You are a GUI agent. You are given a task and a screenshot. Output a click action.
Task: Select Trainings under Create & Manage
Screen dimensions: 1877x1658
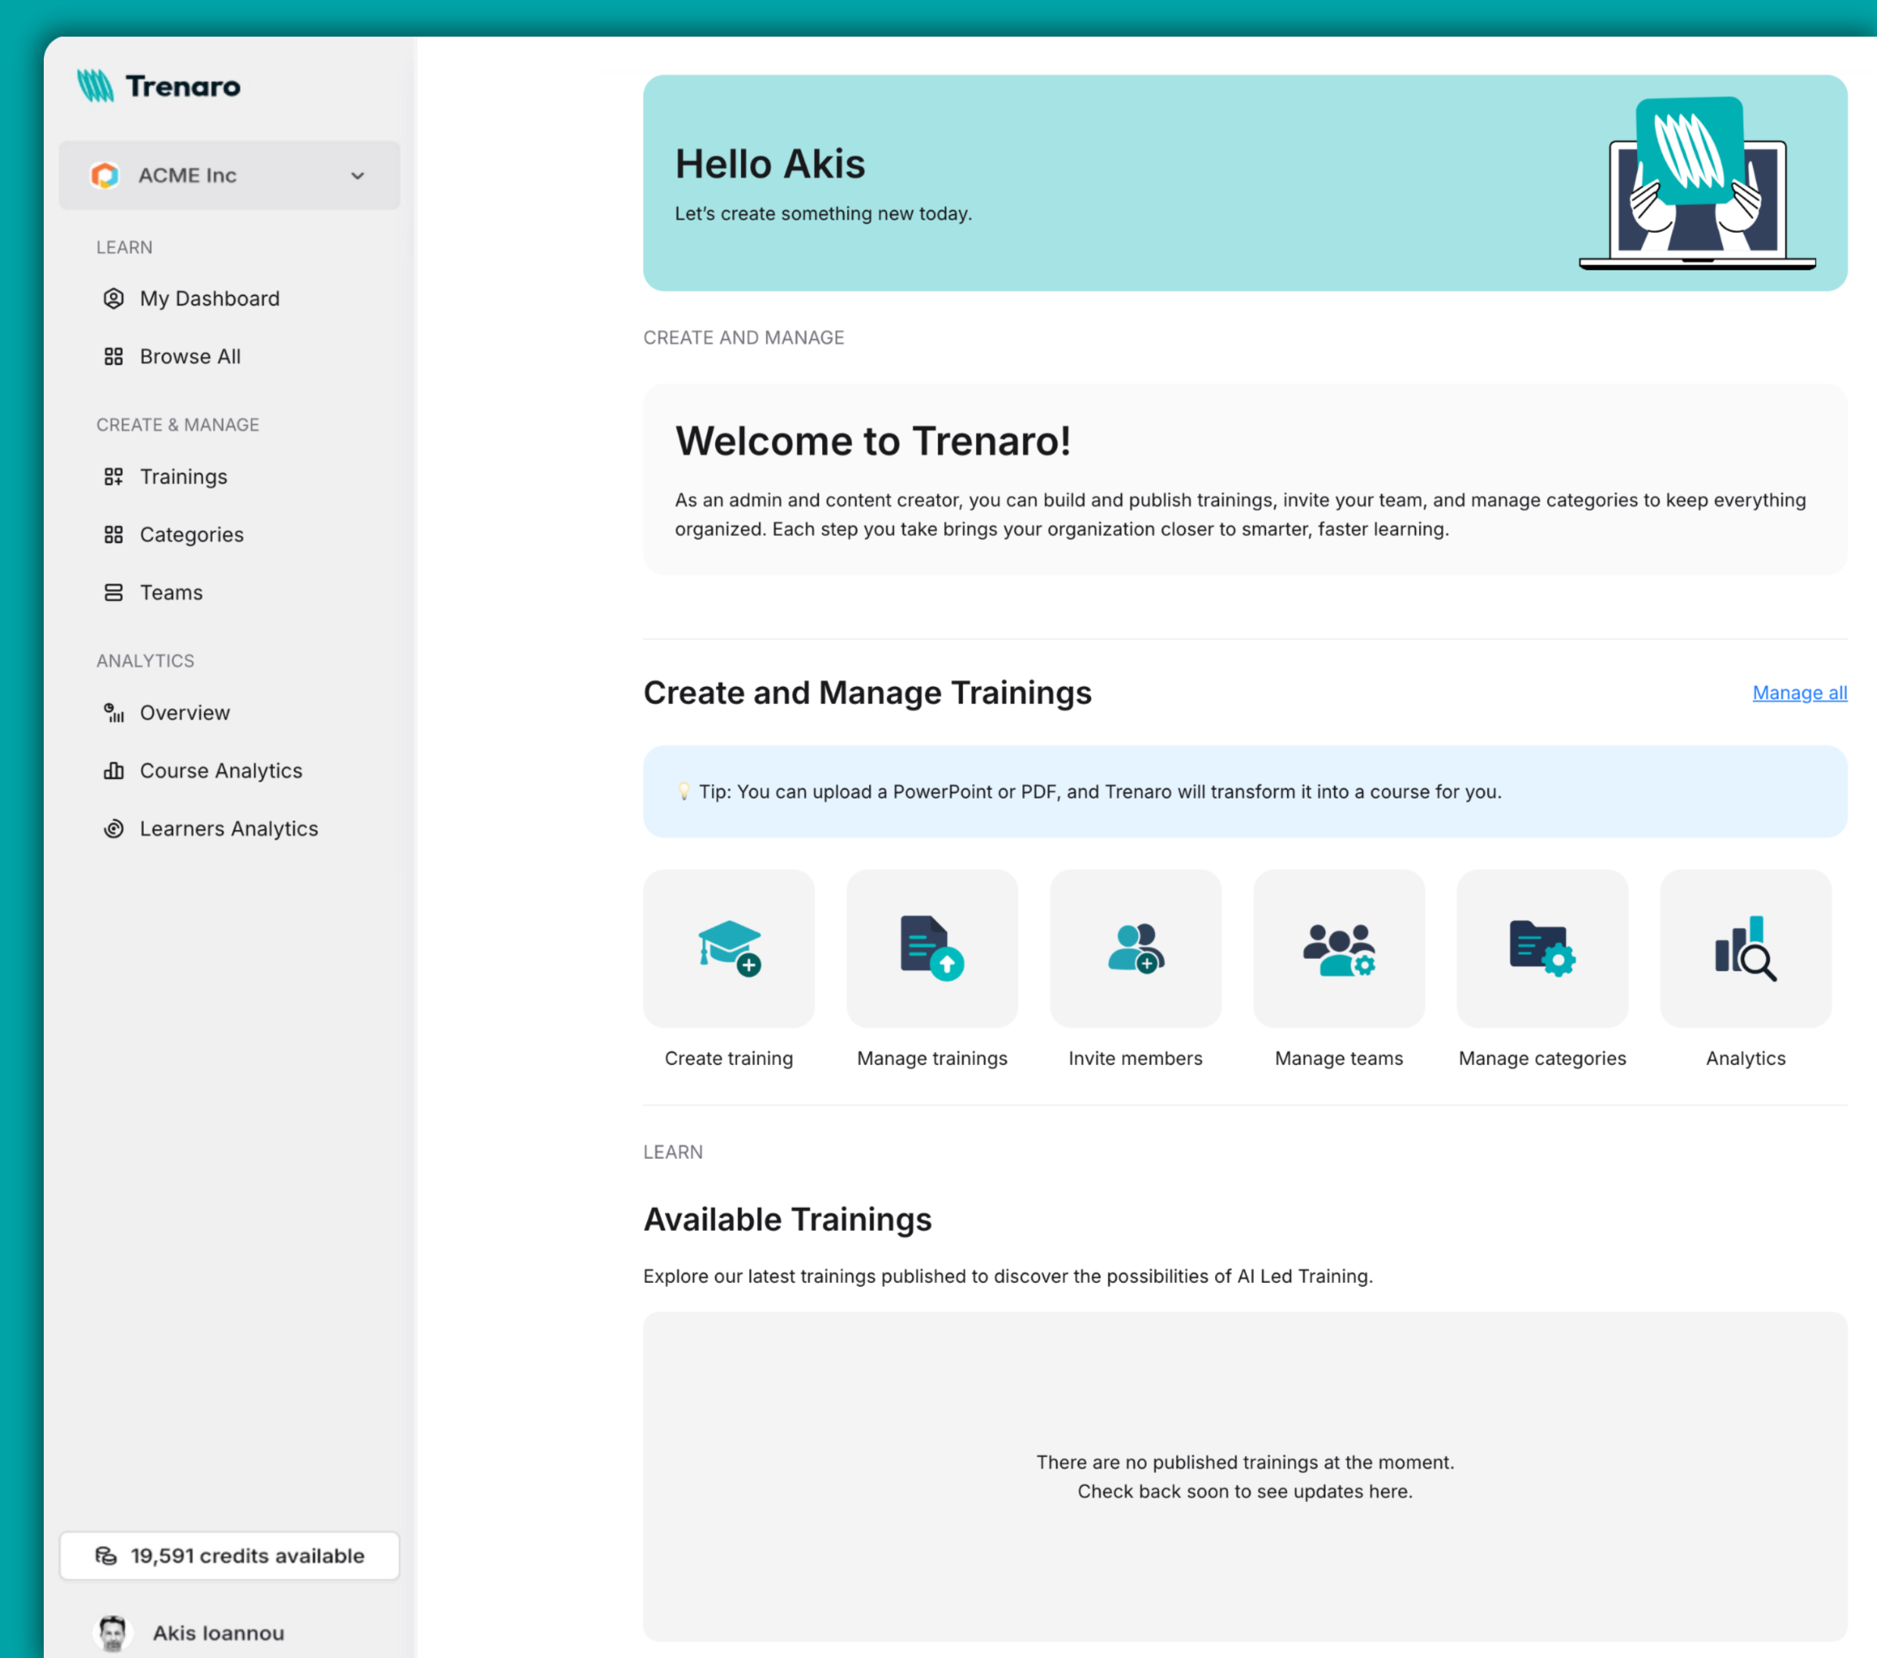click(x=183, y=477)
